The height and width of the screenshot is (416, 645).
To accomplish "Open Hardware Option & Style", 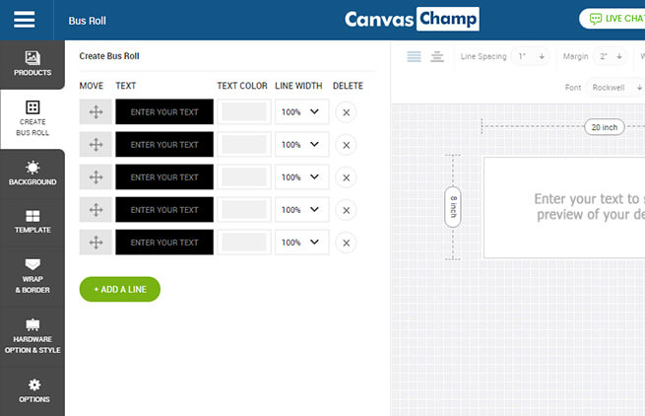I will click(x=32, y=336).
